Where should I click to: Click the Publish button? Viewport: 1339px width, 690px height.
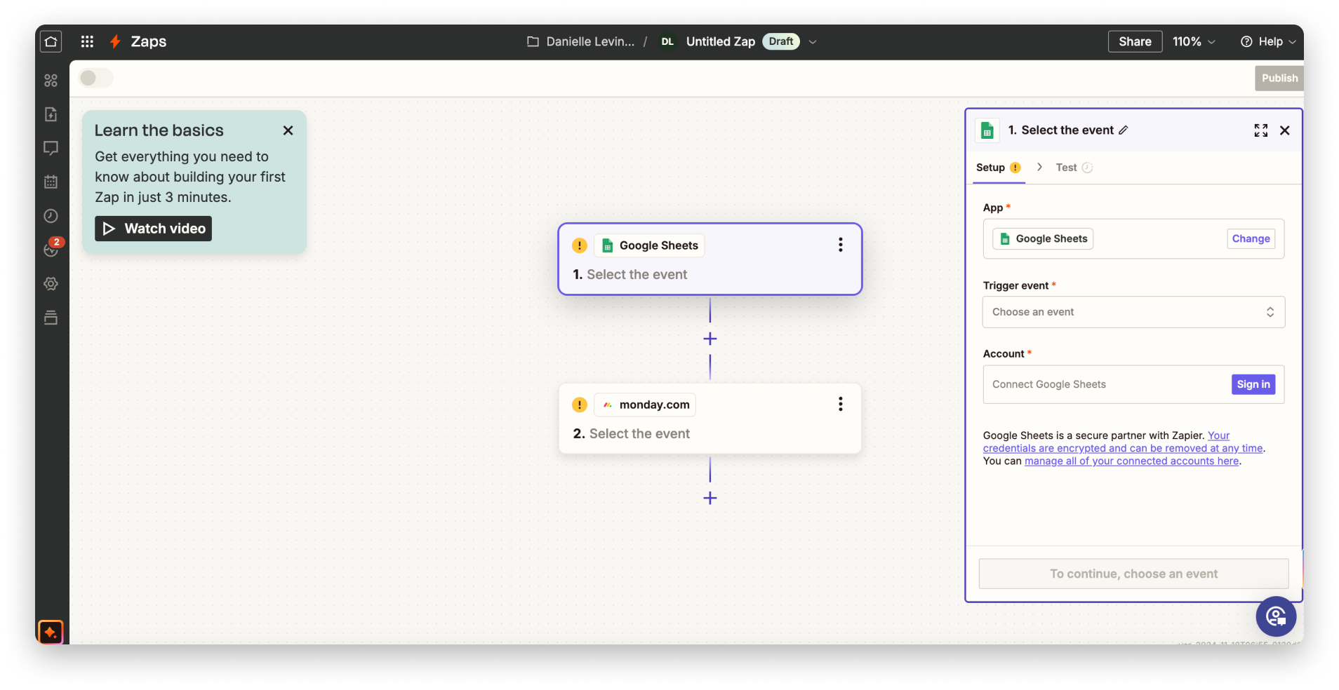pyautogui.click(x=1279, y=78)
